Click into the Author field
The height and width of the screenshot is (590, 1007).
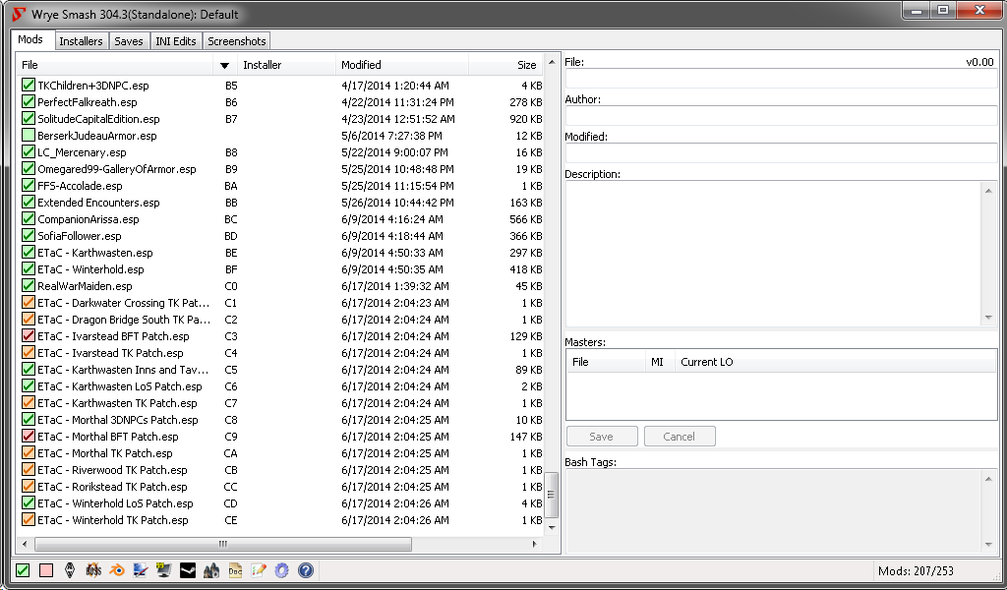click(x=782, y=116)
